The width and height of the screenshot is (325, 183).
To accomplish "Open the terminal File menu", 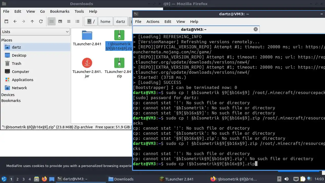I will point(138,22).
